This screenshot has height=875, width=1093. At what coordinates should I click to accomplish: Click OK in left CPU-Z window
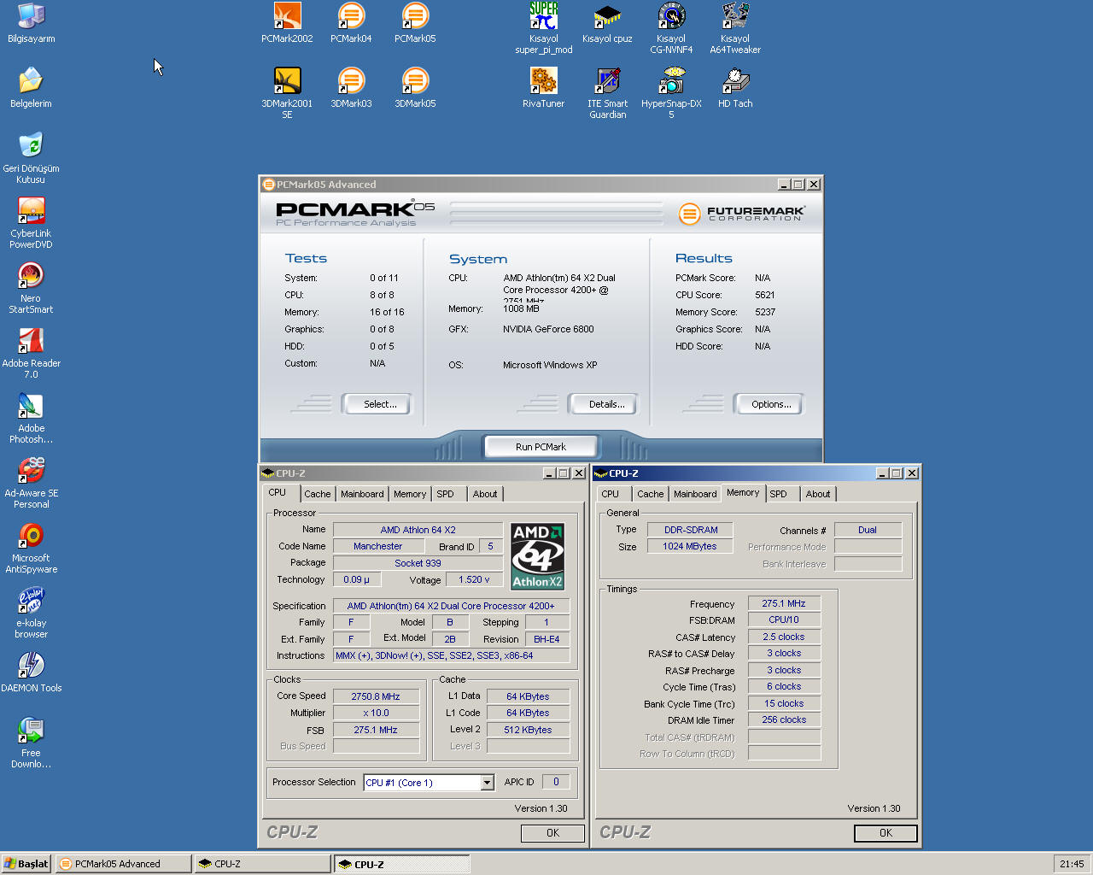click(553, 833)
